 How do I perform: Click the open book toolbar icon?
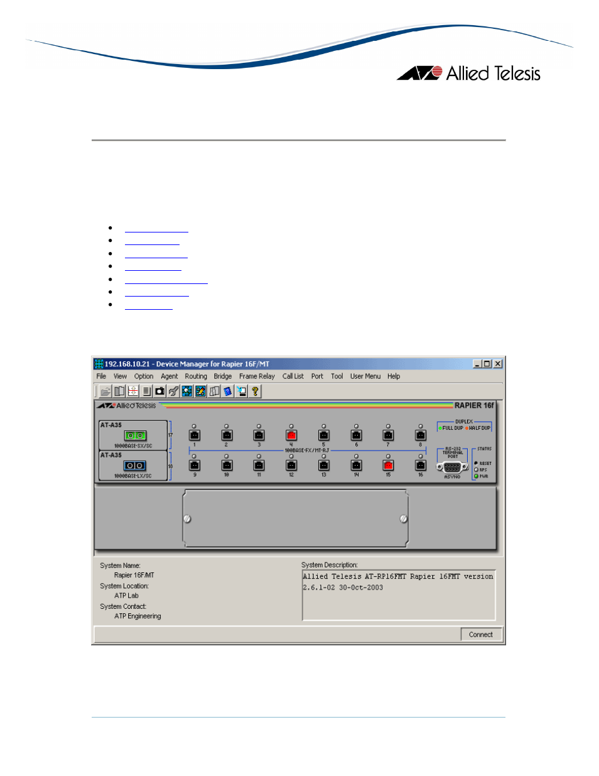click(119, 391)
